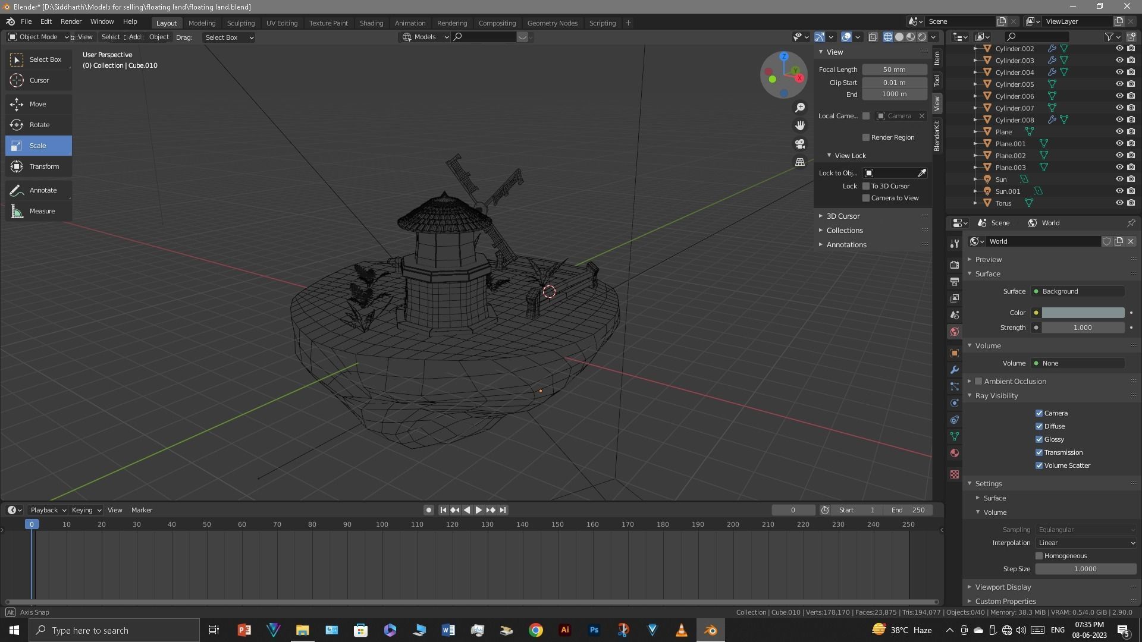
Task: Open the File menu
Action: 26,21
